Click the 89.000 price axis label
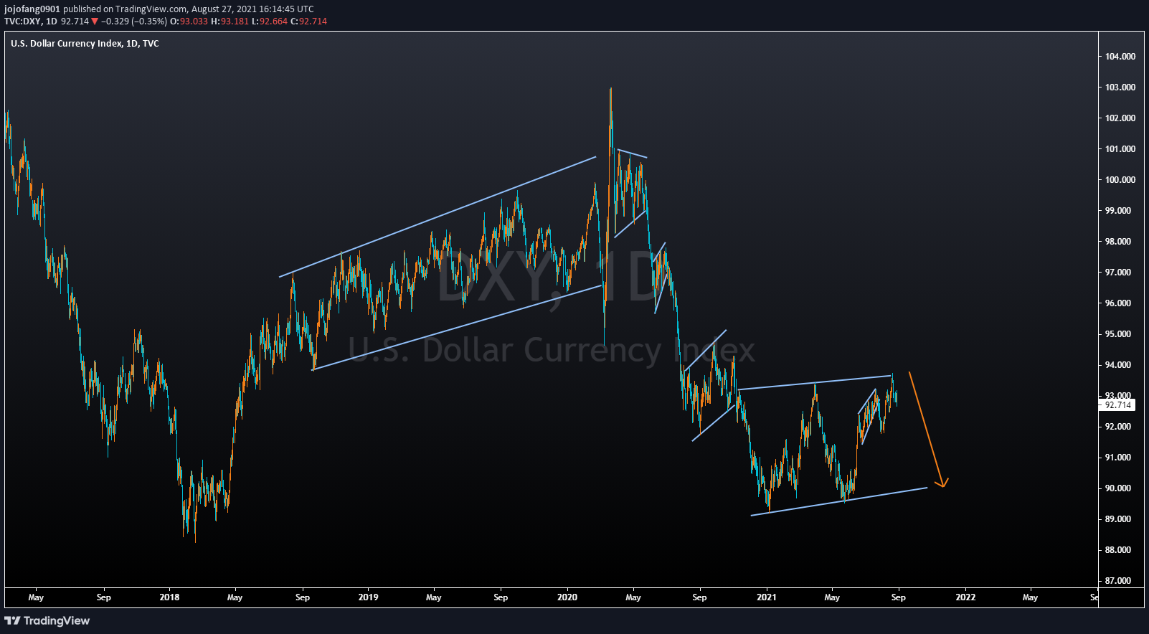1149x634 pixels. [x=1120, y=519]
